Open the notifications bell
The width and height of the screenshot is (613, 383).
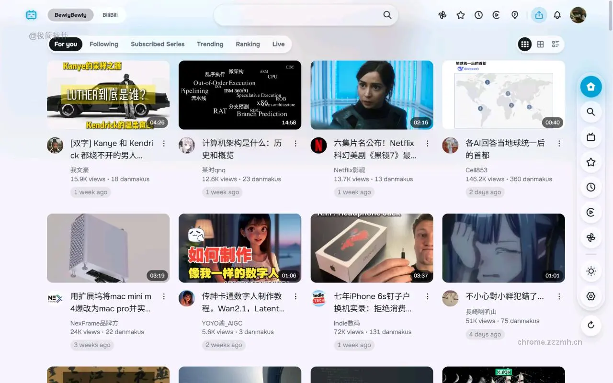(x=557, y=15)
